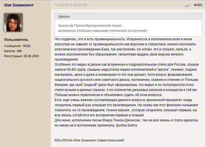Like the post with the thumbs-up icon
This screenshot has height=147, width=206.
pos(186,6)
